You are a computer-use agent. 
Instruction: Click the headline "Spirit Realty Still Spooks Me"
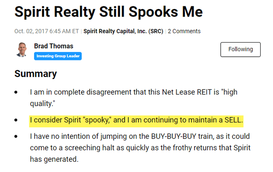pos(108,12)
